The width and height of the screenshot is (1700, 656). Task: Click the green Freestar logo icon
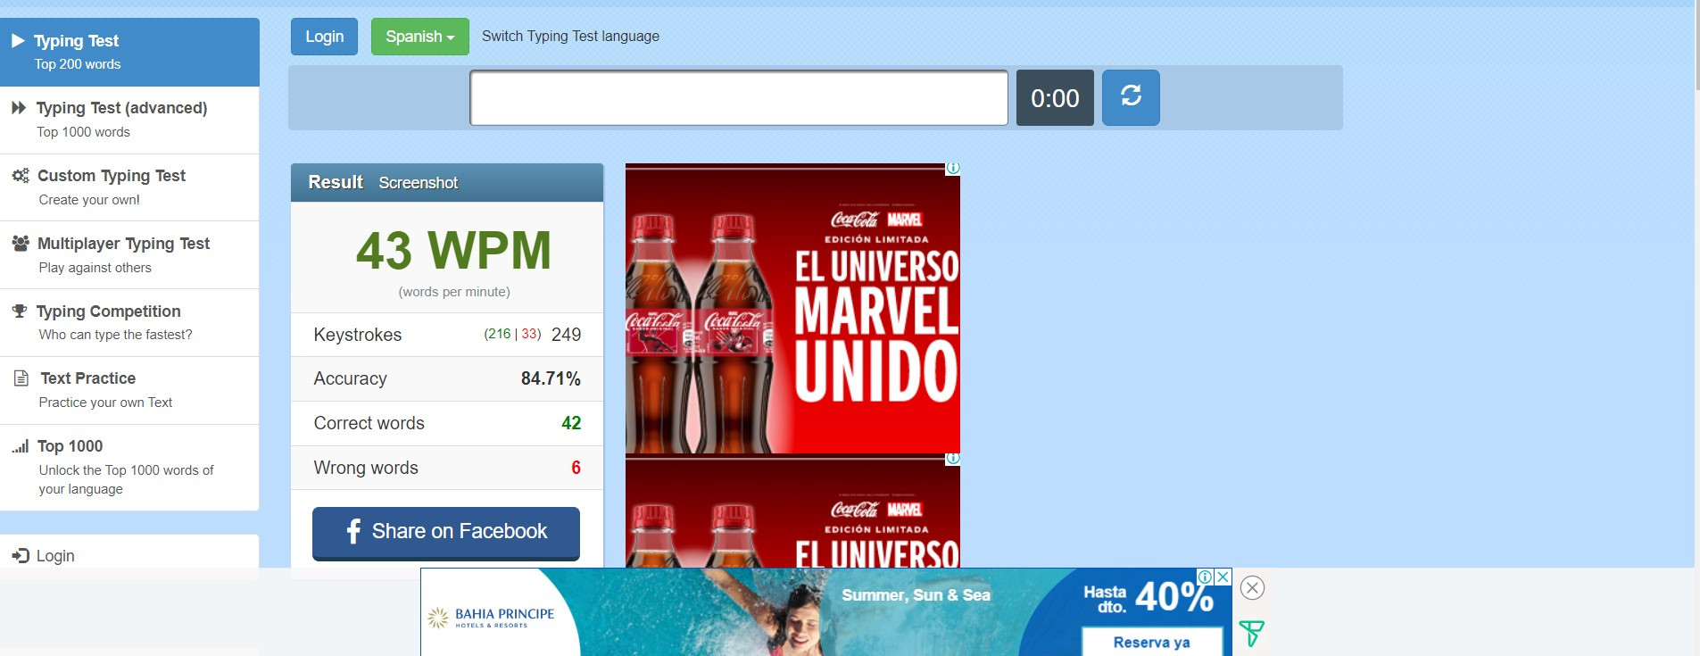pos(1251,634)
